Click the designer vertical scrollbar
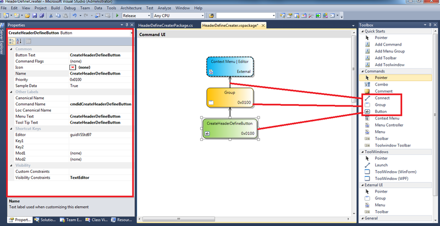This screenshot has width=440, height=226. 354,123
